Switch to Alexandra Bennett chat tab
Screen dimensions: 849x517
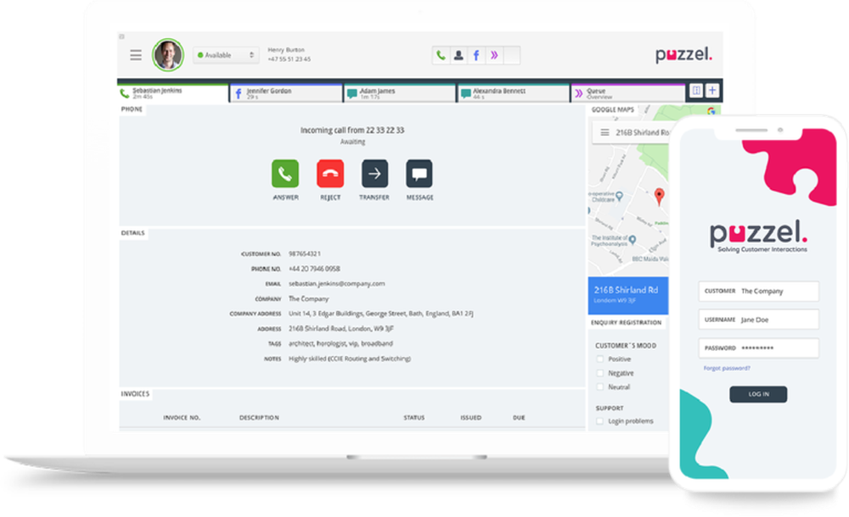(x=514, y=93)
